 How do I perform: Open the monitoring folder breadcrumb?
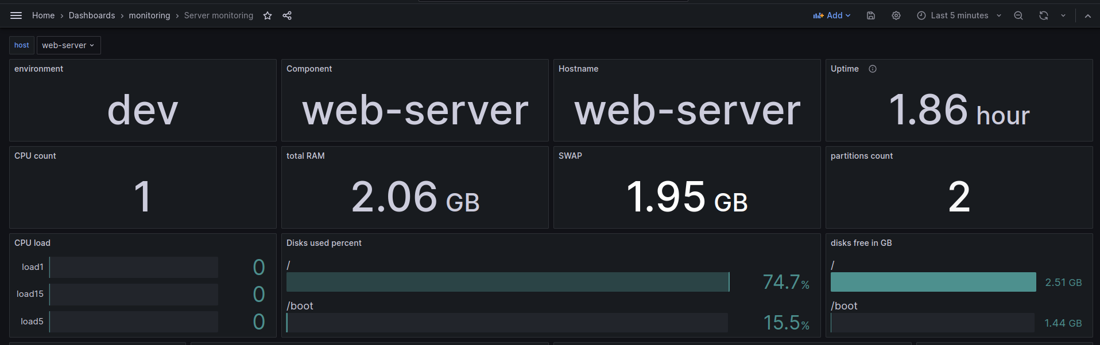tap(149, 15)
